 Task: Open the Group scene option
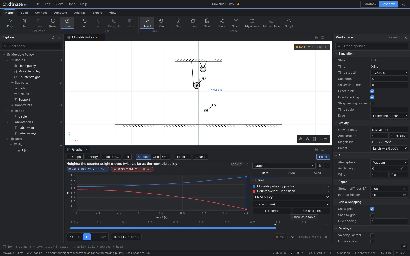(x=236, y=23)
